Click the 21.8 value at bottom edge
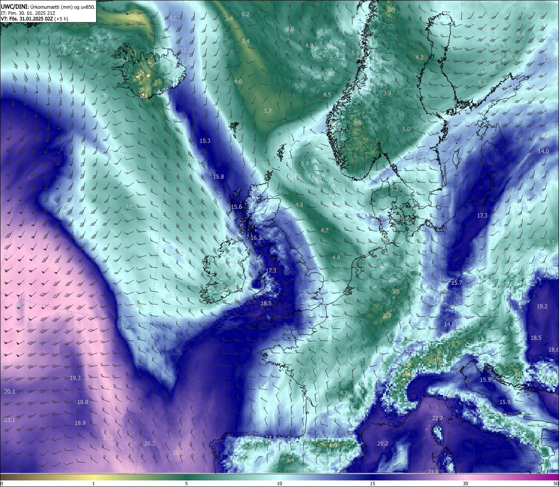Viewport: 559px width, 487px height. click(433, 472)
